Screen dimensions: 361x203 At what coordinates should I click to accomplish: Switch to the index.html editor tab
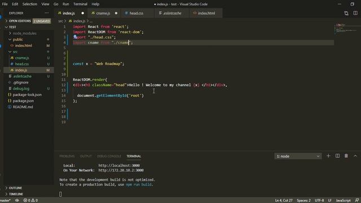[206, 13]
